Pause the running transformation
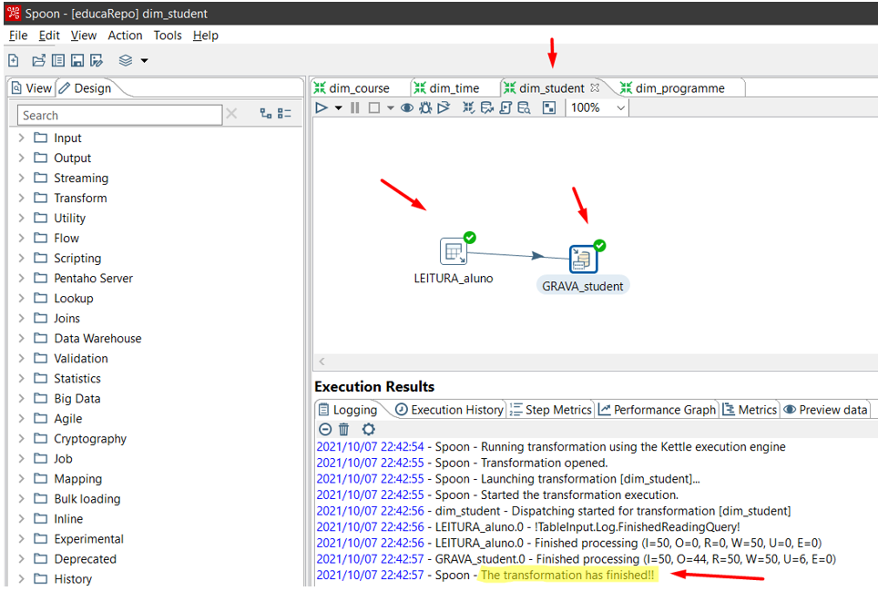 tap(355, 107)
